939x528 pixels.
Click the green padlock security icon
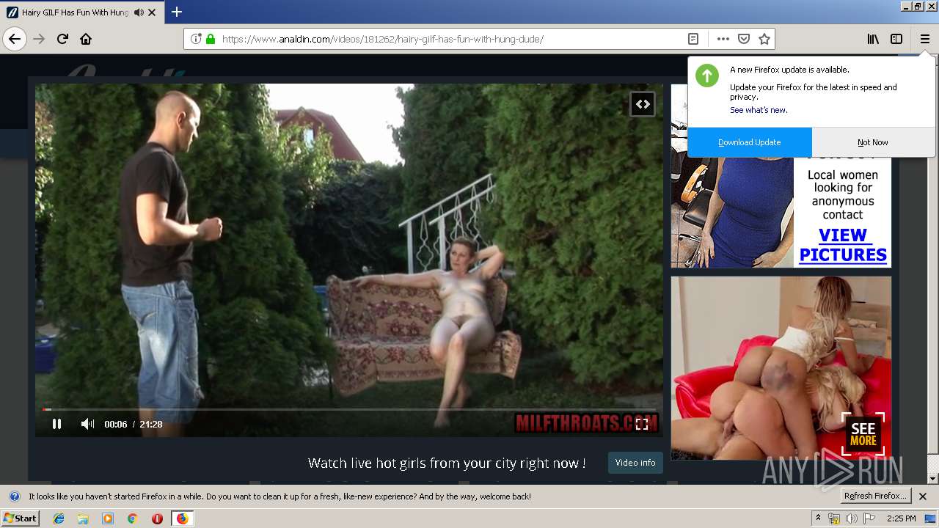[211, 39]
